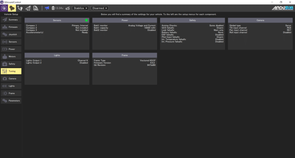Select the Vehicle Setup gears icon

tap(12, 8)
